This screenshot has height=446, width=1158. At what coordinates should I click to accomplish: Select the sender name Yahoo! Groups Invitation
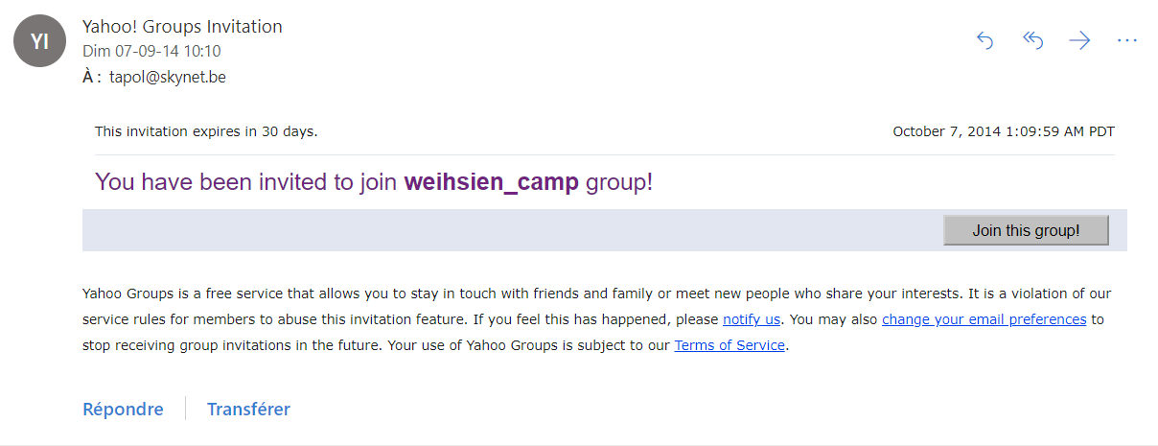tap(182, 27)
